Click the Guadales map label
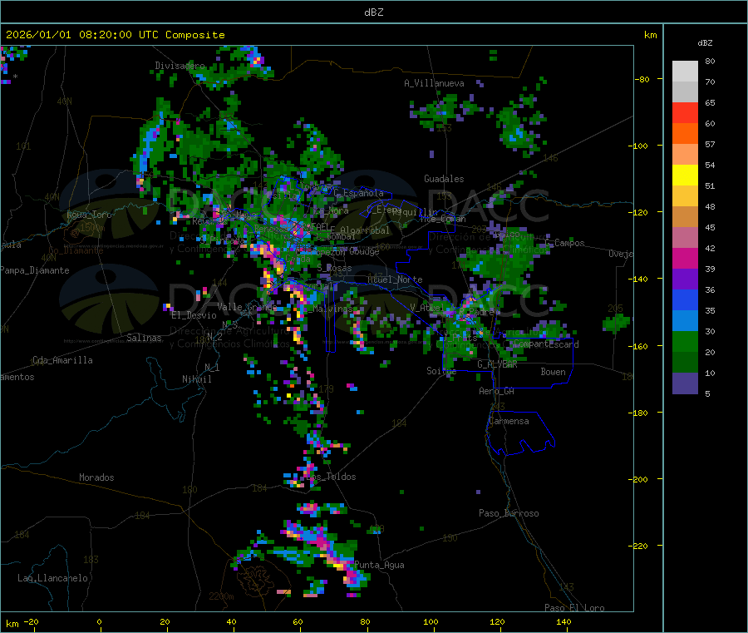This screenshot has height=633, width=748. click(444, 179)
